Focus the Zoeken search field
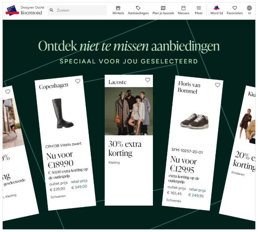 [x=77, y=10]
